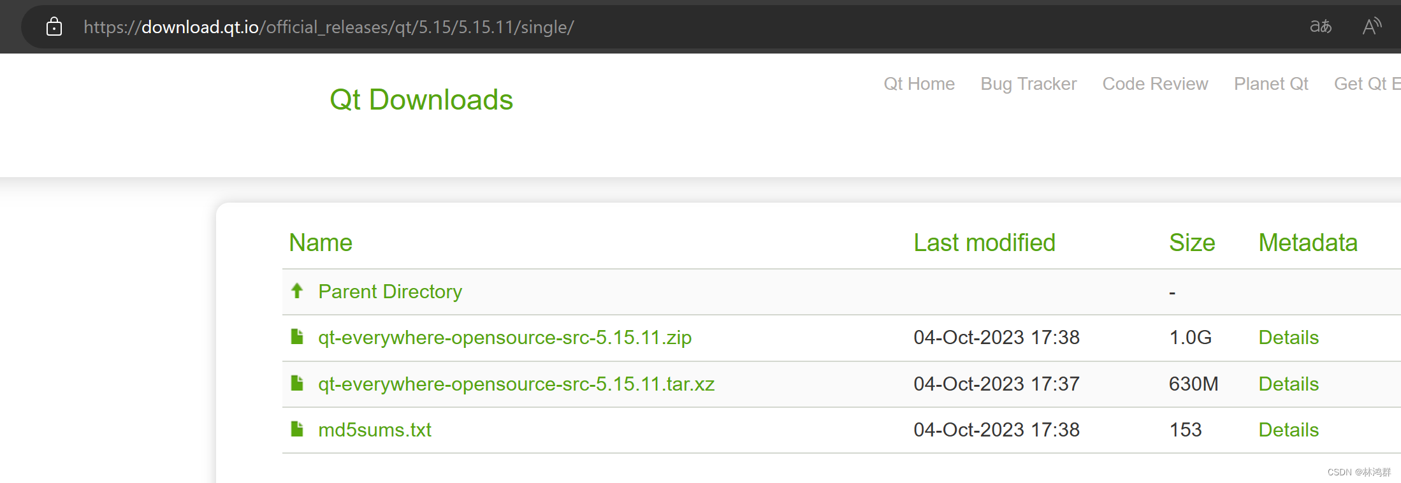Viewport: 1401px width, 483px height.
Task: Open md5sums.txt file link
Action: coord(375,430)
